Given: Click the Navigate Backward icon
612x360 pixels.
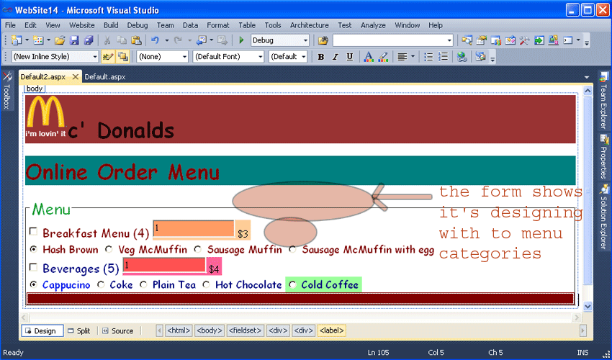Looking at the screenshot, I should [202, 40].
